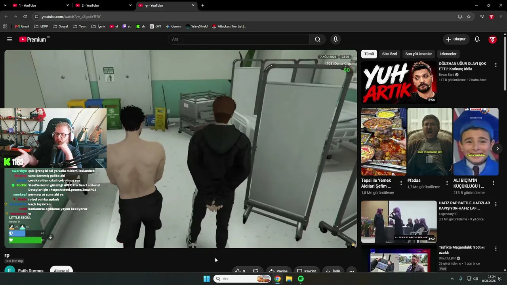Open Chrome's three-dot menu

tap(501, 17)
